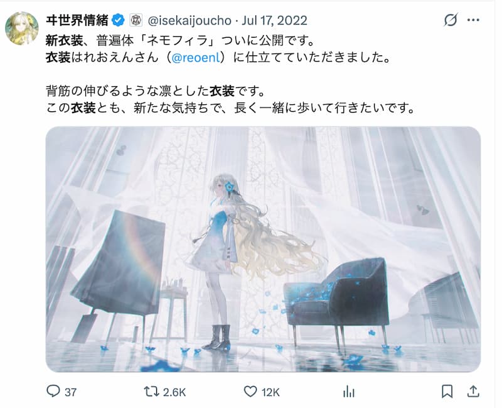View tweet analytics bar chart icon
This screenshot has height=408, width=502.
pos(349,392)
